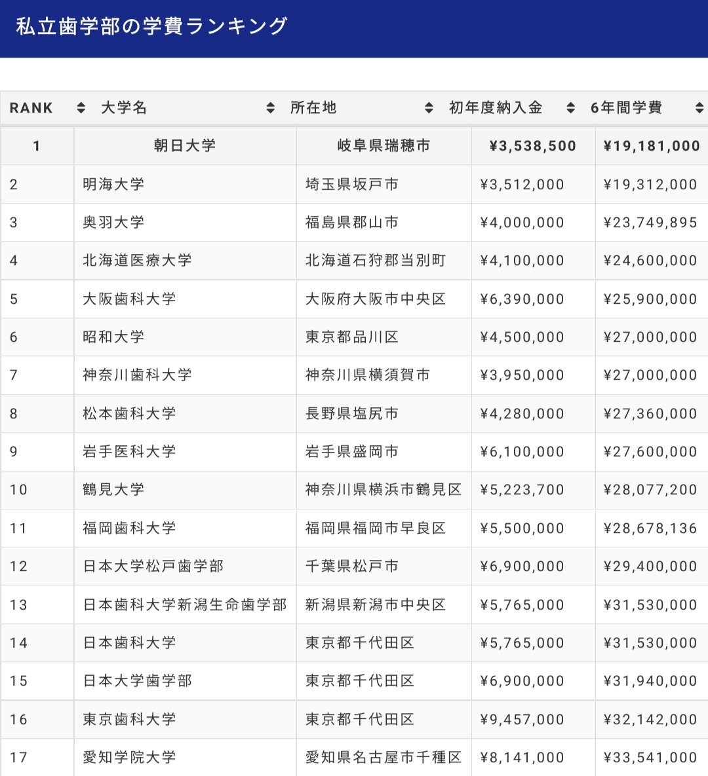The height and width of the screenshot is (776, 708).
Task: Click six-year tuition ¥19,312,000
Action: click(650, 185)
